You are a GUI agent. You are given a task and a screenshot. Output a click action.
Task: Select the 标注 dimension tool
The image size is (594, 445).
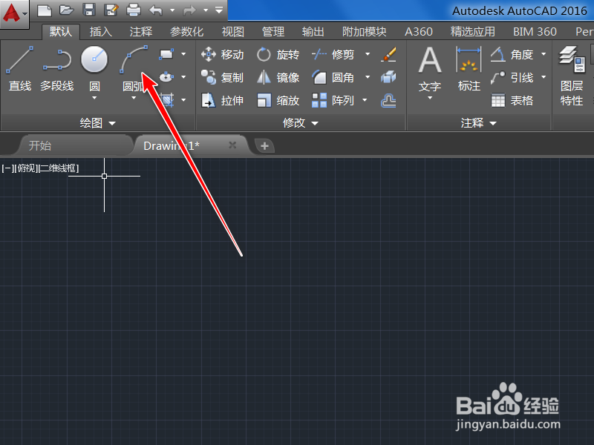(469, 69)
